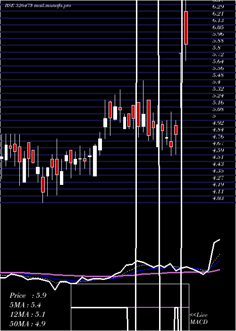Click the 4.43 price axis label
This screenshot has width=236, height=331.
pos(218,164)
